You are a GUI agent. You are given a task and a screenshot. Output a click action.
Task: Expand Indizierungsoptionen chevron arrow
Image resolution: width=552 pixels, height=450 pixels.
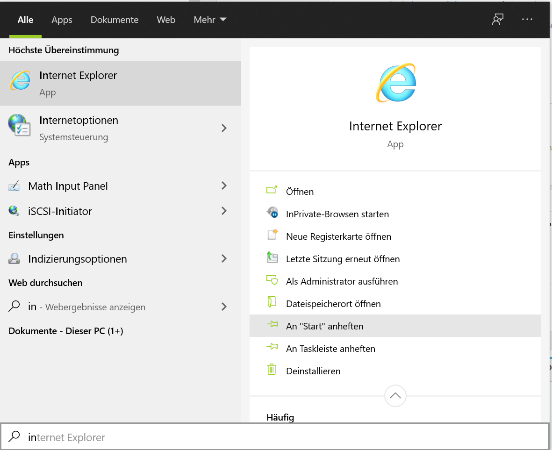[224, 258]
